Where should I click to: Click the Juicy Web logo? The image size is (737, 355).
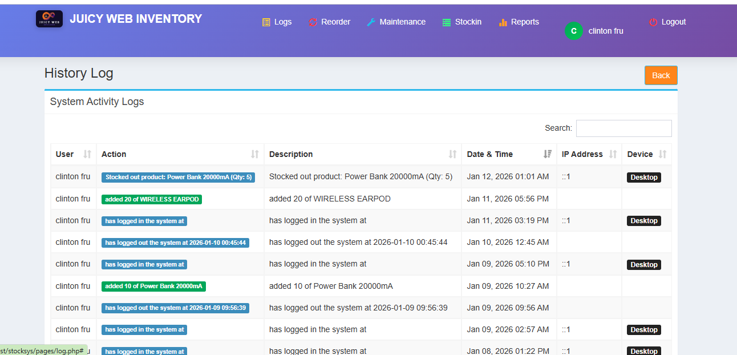[x=49, y=19]
